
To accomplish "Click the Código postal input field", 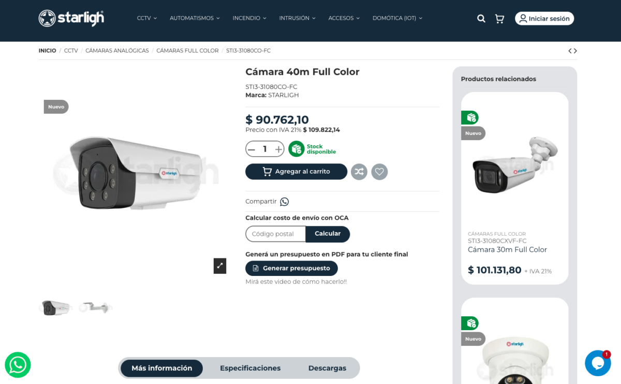I will [x=275, y=234].
